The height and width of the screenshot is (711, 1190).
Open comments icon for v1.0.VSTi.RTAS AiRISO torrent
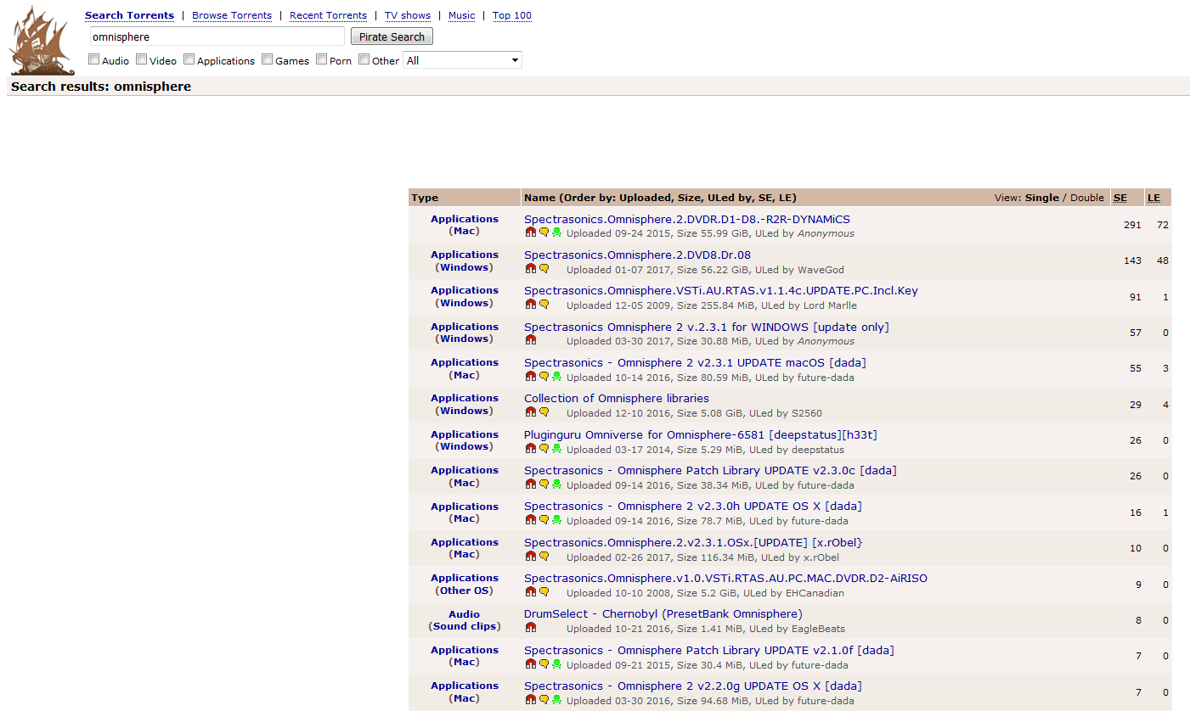pos(544,591)
